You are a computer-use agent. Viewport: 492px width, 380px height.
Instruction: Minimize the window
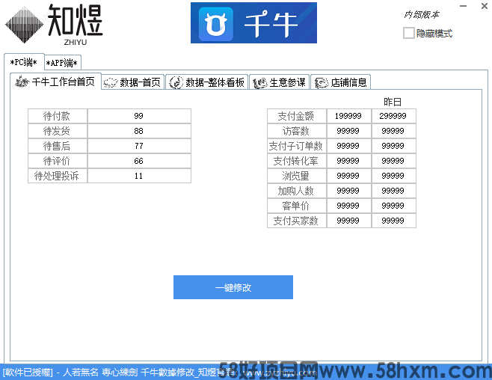(x=463, y=6)
